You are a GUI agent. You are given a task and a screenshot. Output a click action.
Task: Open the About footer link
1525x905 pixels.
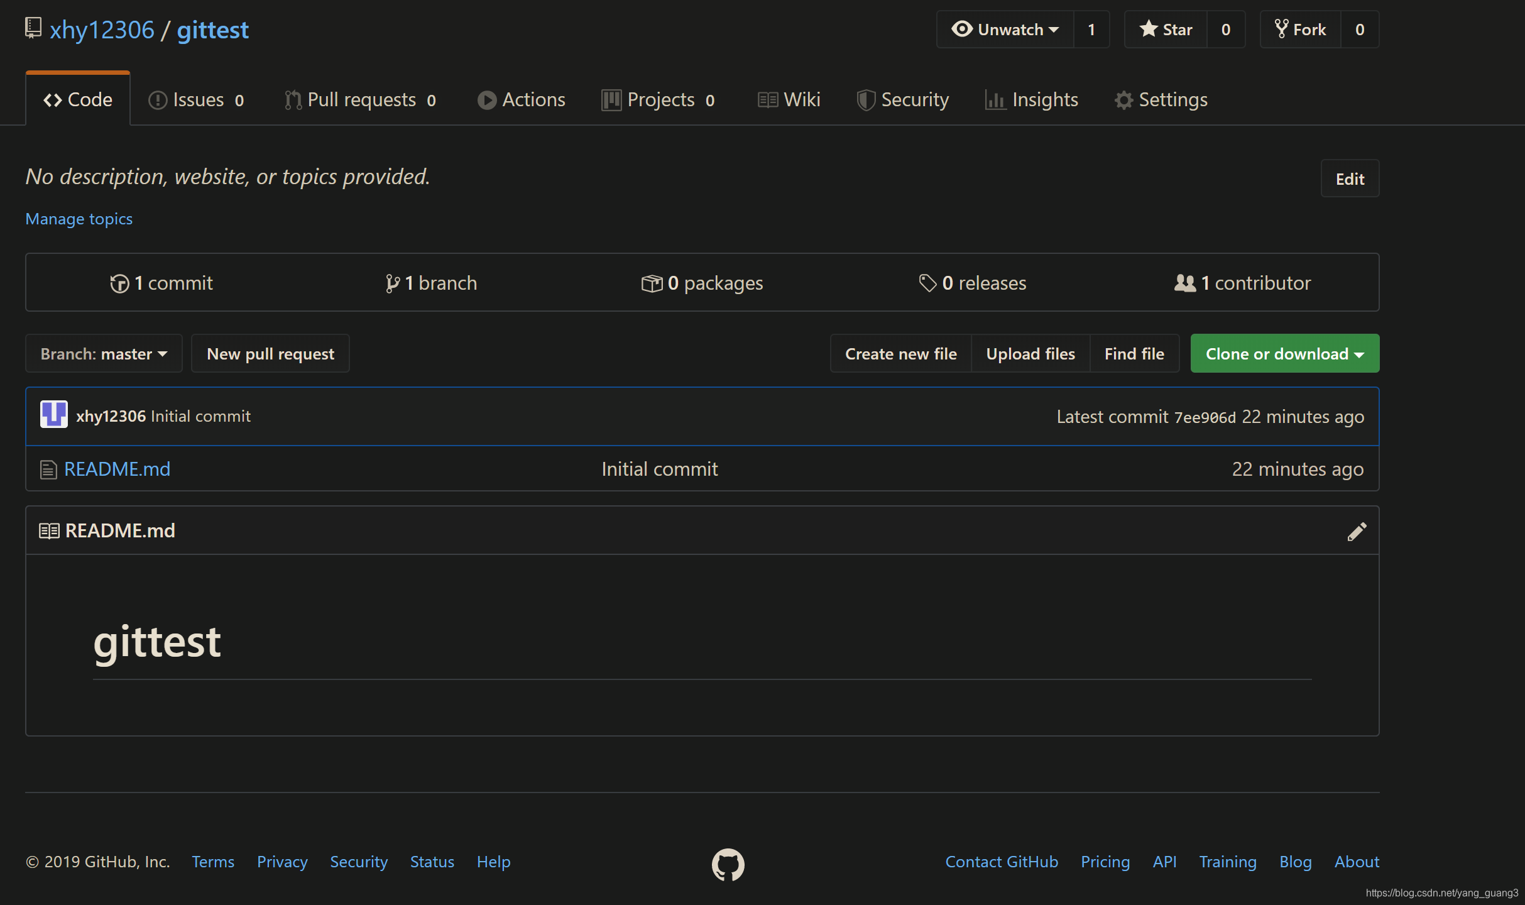(1357, 862)
